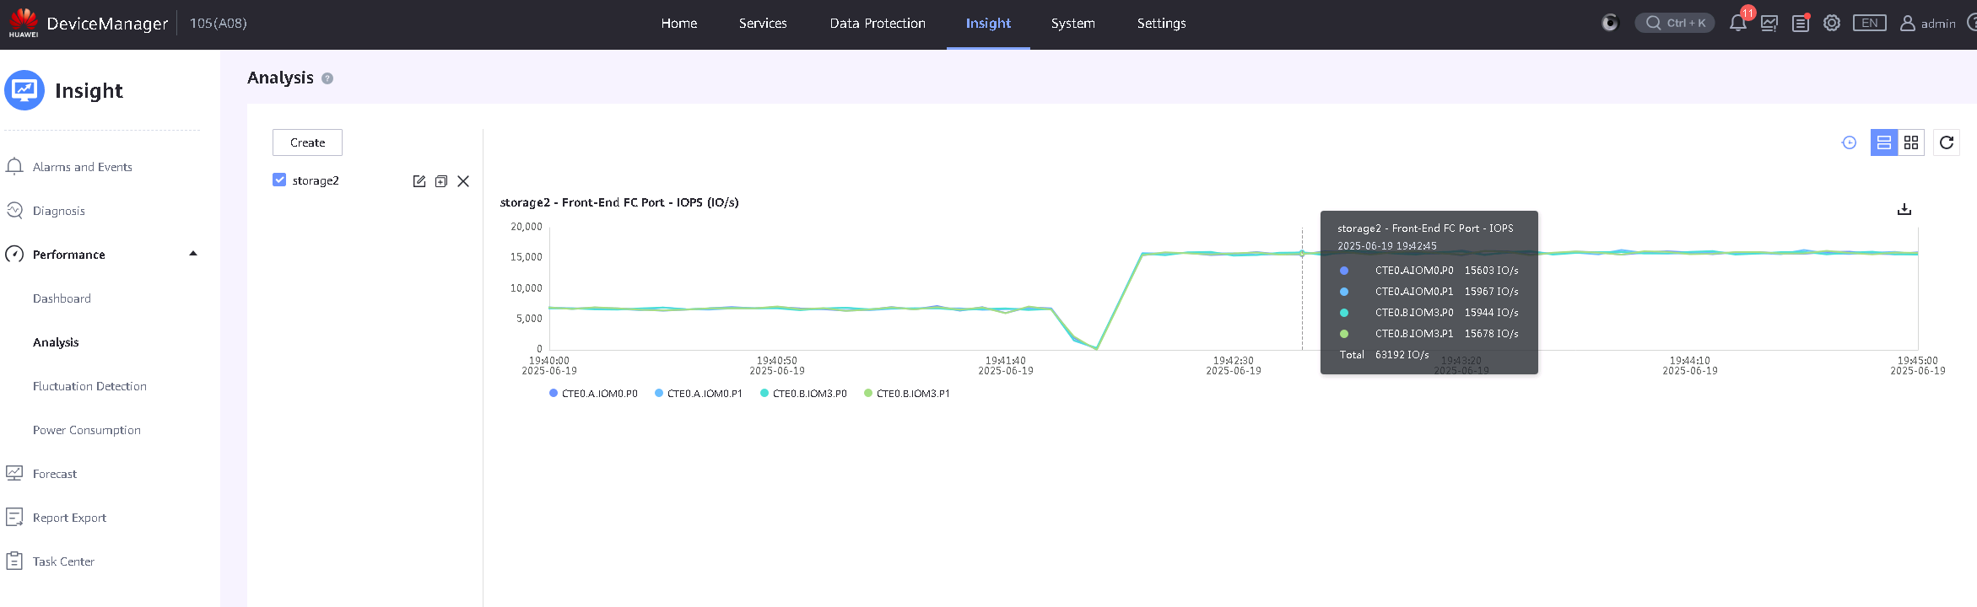Click the Insight monitor icon in sidebar
The width and height of the screenshot is (1977, 607).
[x=24, y=90]
